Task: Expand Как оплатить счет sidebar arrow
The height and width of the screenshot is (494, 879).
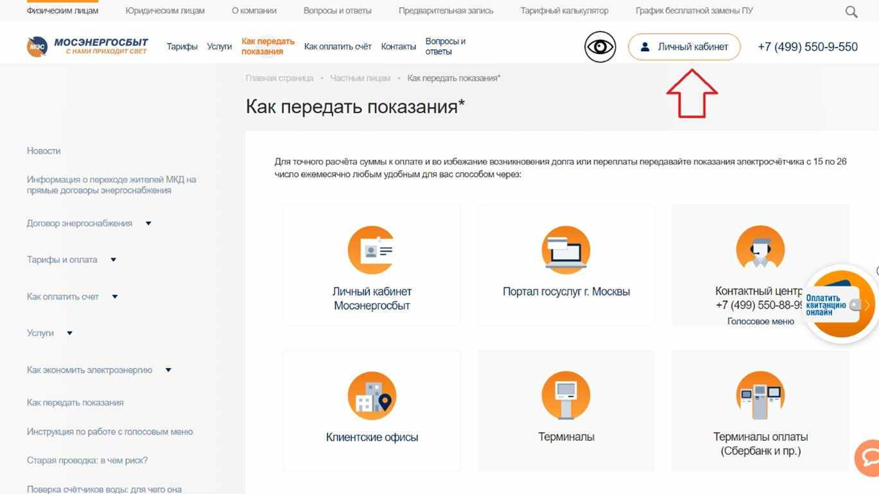Action: pyautogui.click(x=115, y=296)
